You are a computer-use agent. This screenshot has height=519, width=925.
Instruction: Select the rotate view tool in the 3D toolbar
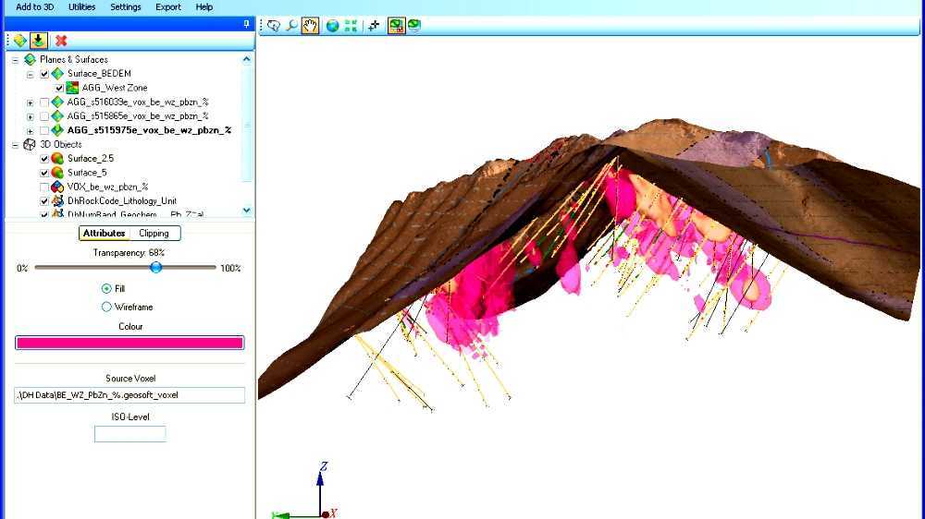[x=274, y=25]
